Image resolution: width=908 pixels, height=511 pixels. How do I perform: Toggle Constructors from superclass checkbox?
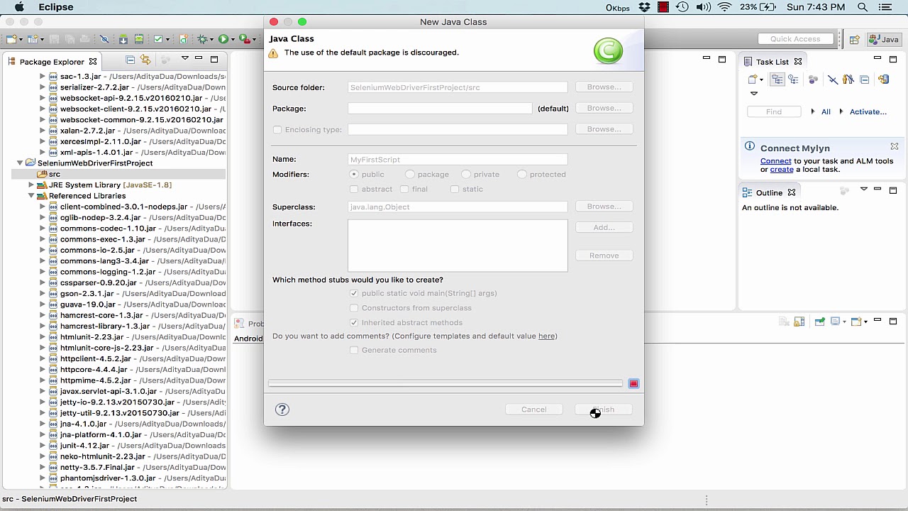354,308
